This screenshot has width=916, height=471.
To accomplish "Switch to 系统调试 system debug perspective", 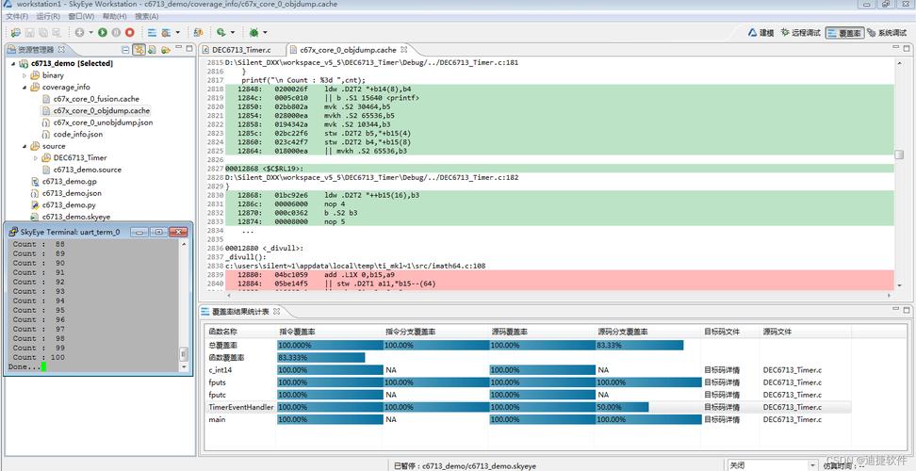I will tap(885, 33).
